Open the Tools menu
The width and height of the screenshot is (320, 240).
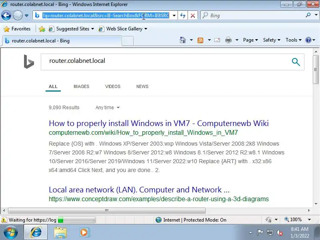[294, 40]
